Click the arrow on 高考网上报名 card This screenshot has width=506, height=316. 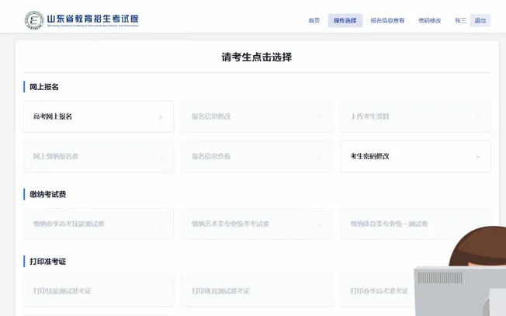point(161,117)
